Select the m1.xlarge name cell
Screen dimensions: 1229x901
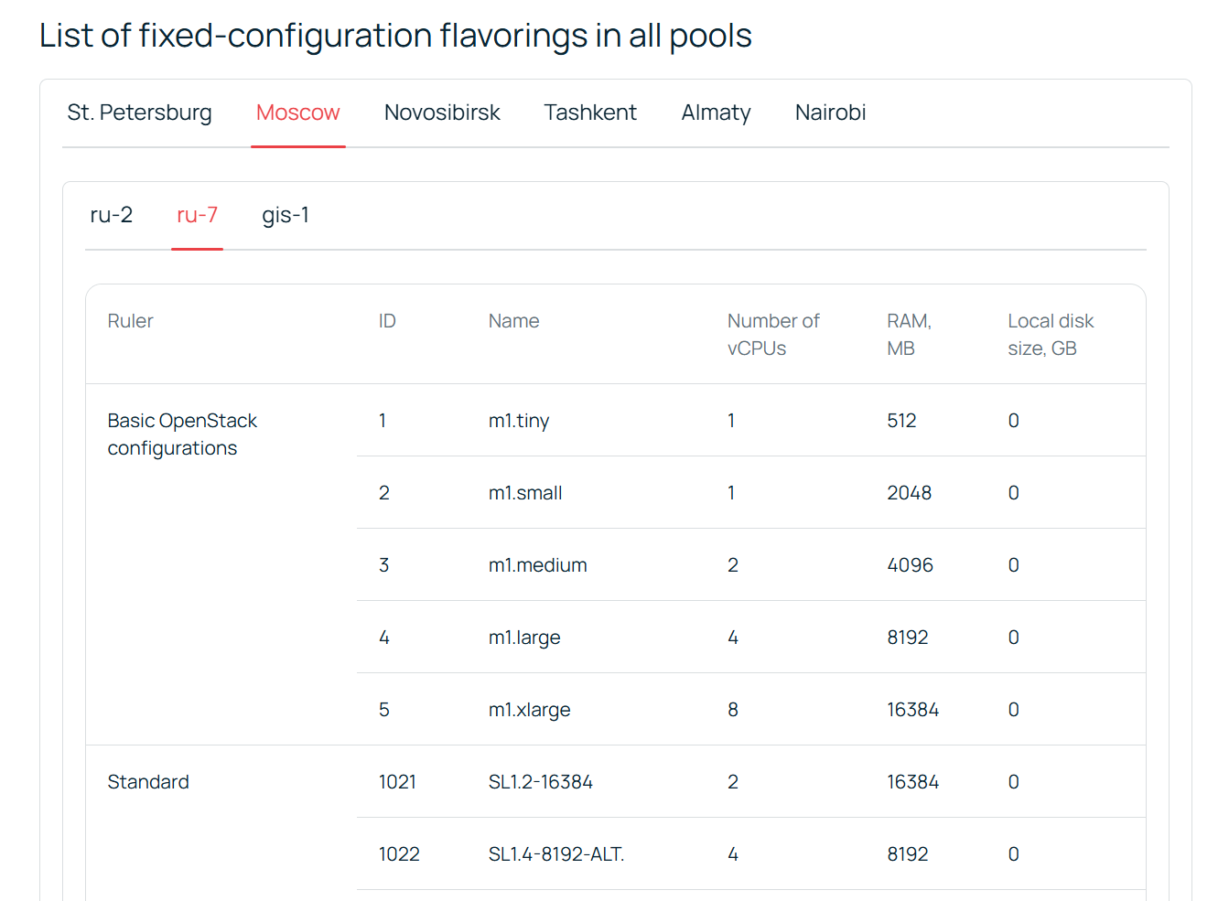(x=530, y=710)
